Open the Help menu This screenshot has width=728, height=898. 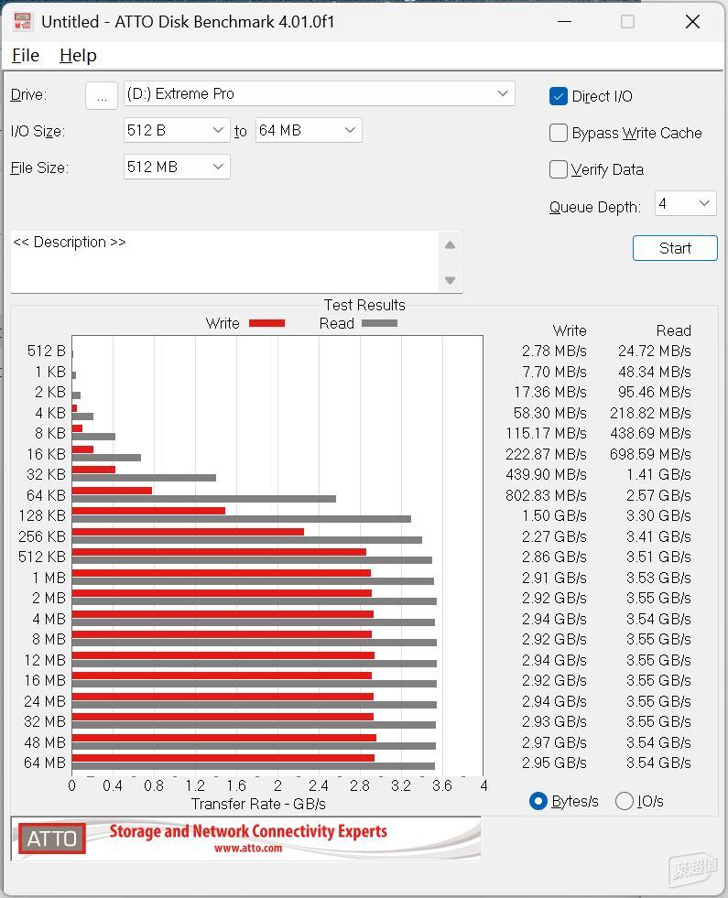pyautogui.click(x=78, y=56)
